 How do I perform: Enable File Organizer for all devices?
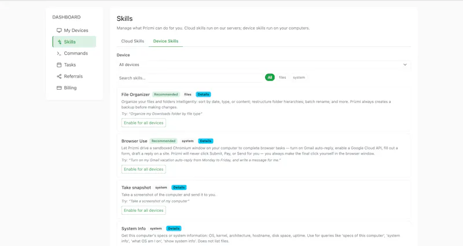pyautogui.click(x=144, y=123)
